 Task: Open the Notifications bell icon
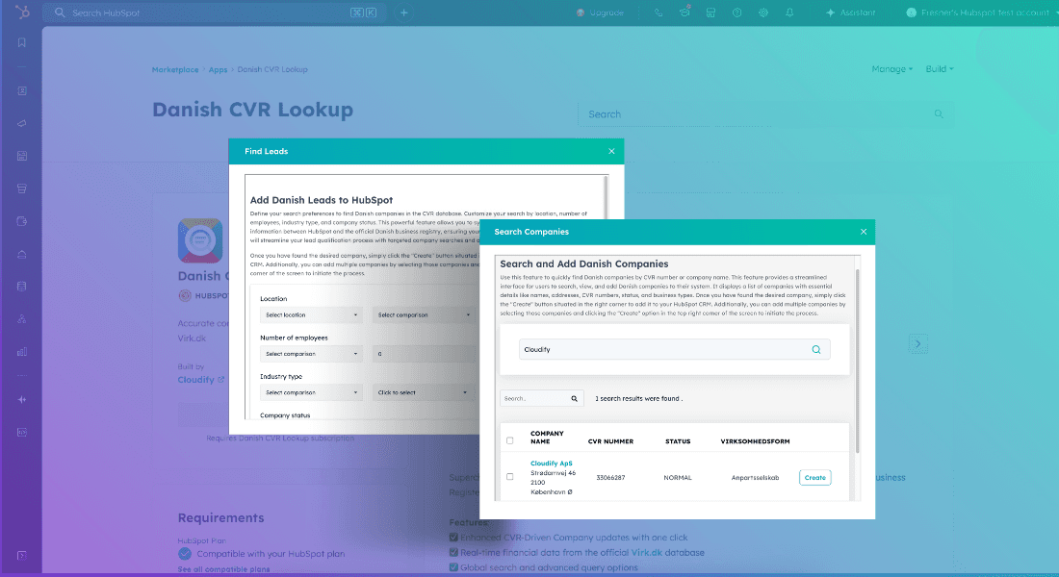tap(789, 13)
